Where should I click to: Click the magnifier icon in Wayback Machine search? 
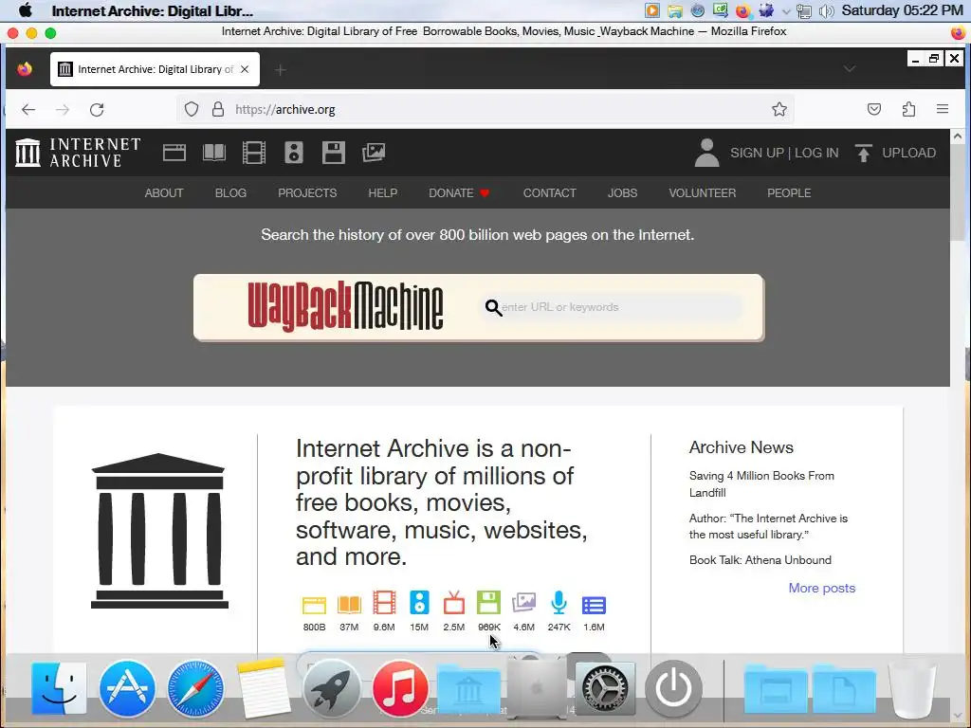(493, 308)
